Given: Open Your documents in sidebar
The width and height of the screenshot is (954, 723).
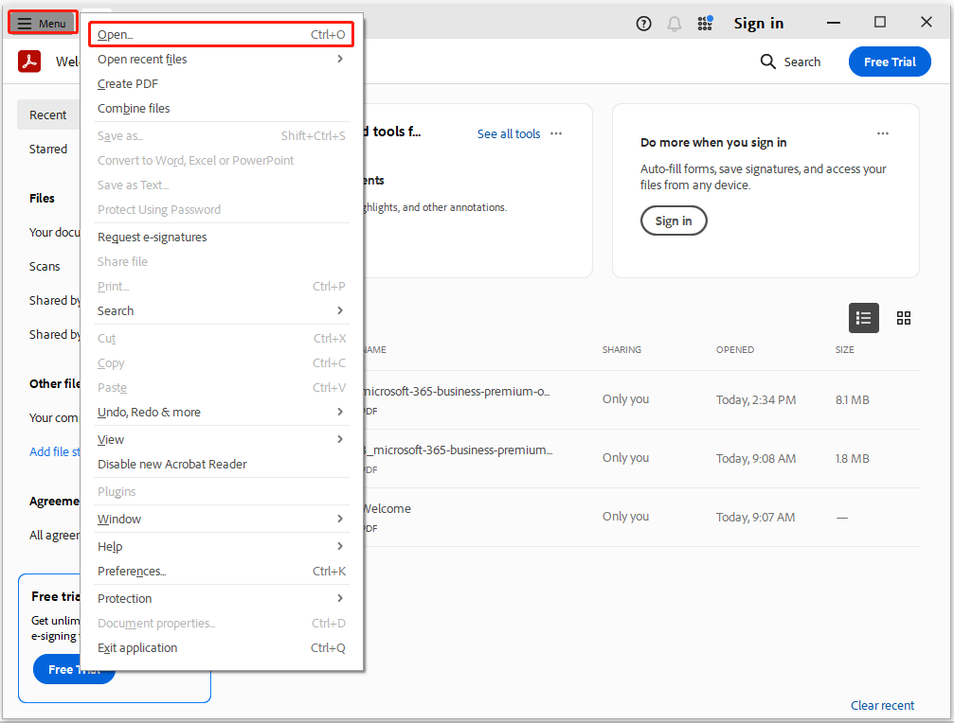Looking at the screenshot, I should tap(55, 232).
